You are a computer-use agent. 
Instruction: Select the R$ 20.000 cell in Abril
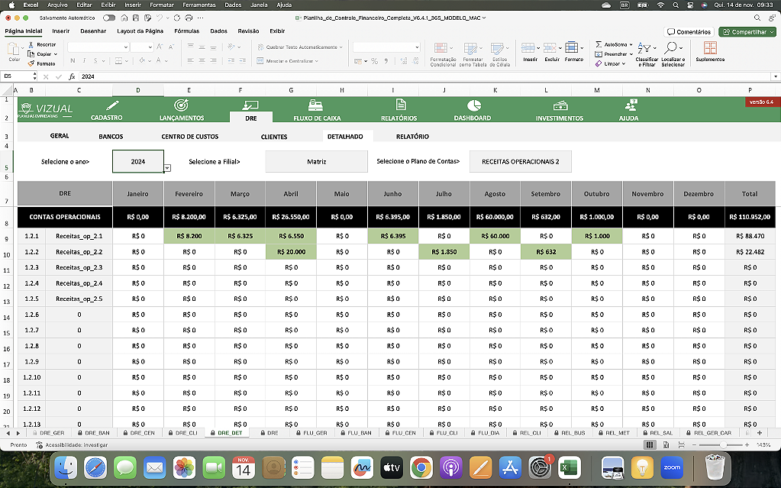coord(291,252)
